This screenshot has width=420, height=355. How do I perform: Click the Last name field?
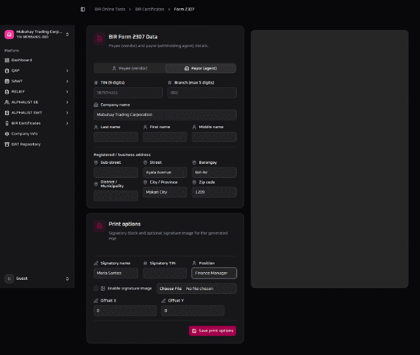pos(116,137)
